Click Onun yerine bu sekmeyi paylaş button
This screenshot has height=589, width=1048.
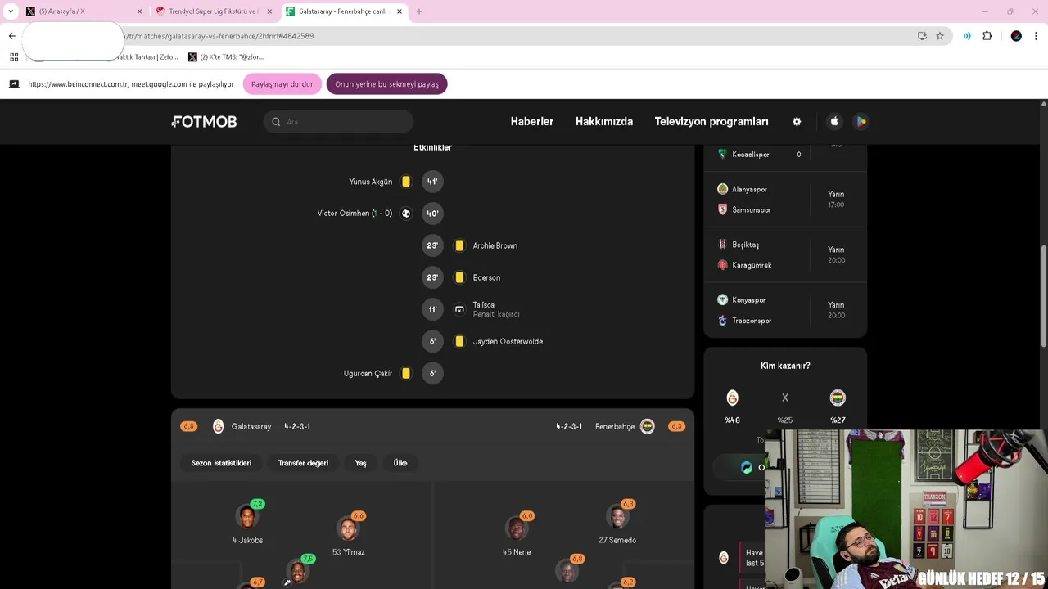click(386, 83)
